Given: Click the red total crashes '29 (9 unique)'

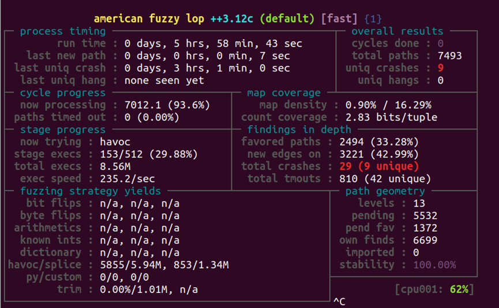Looking at the screenshot, I should click(378, 166).
